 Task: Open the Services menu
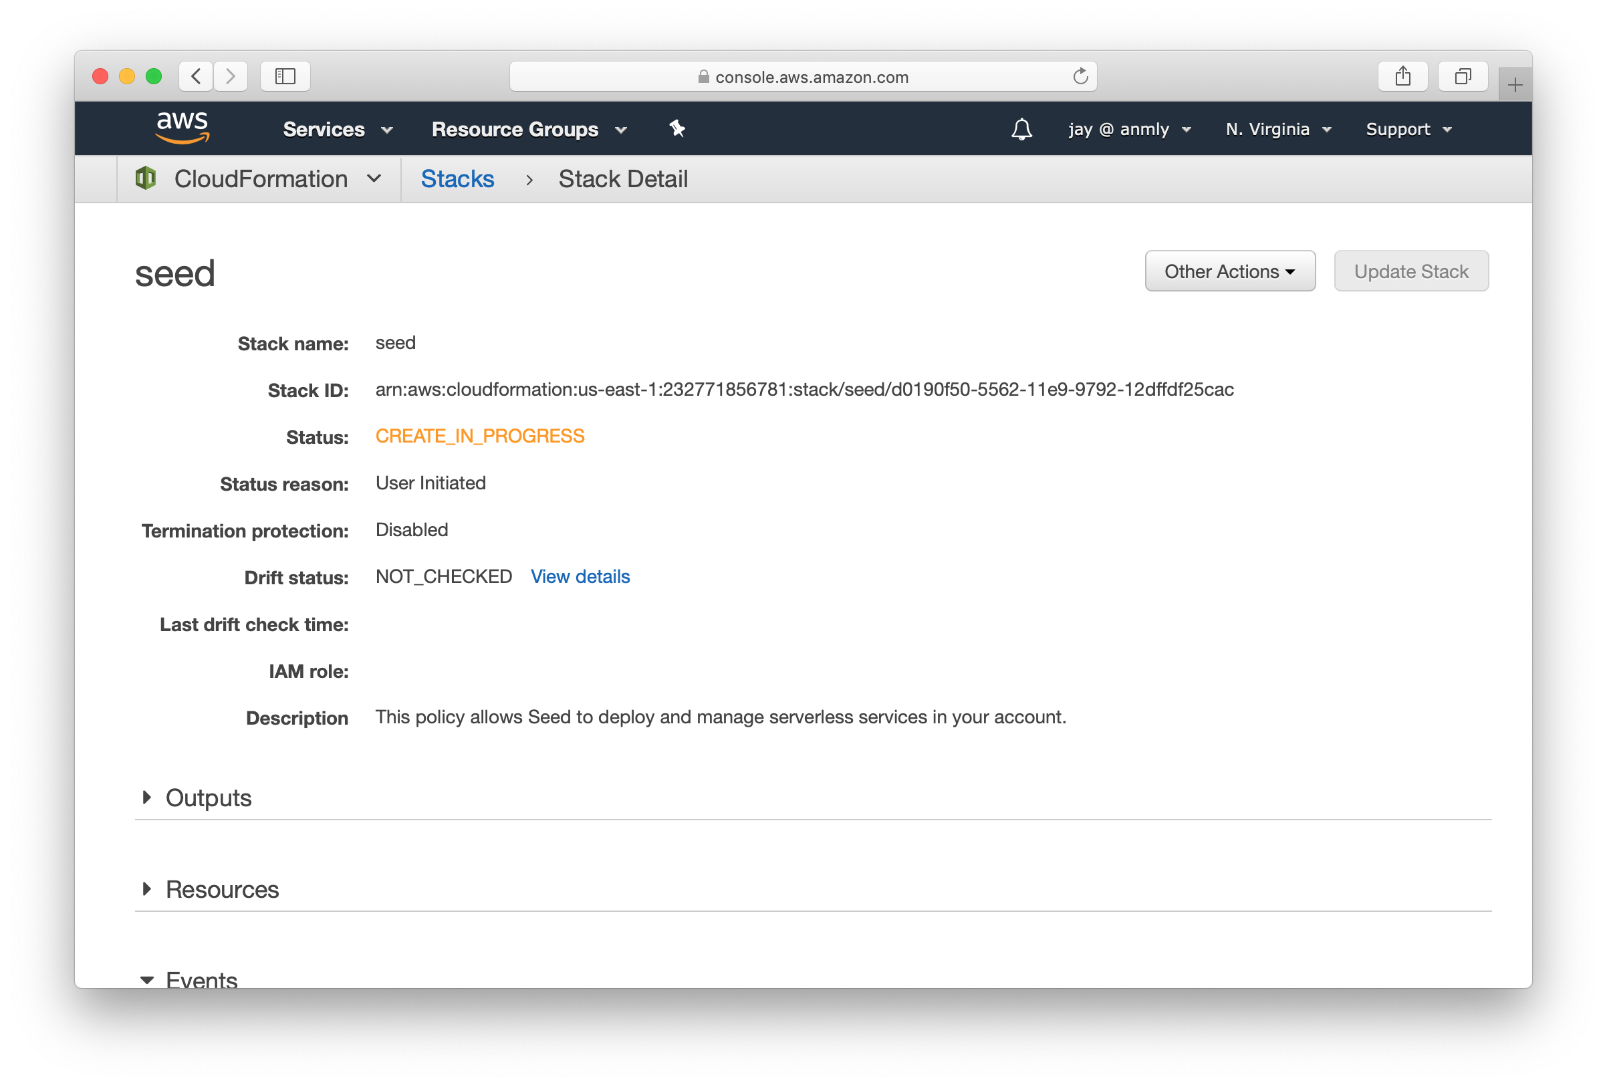[x=338, y=129]
